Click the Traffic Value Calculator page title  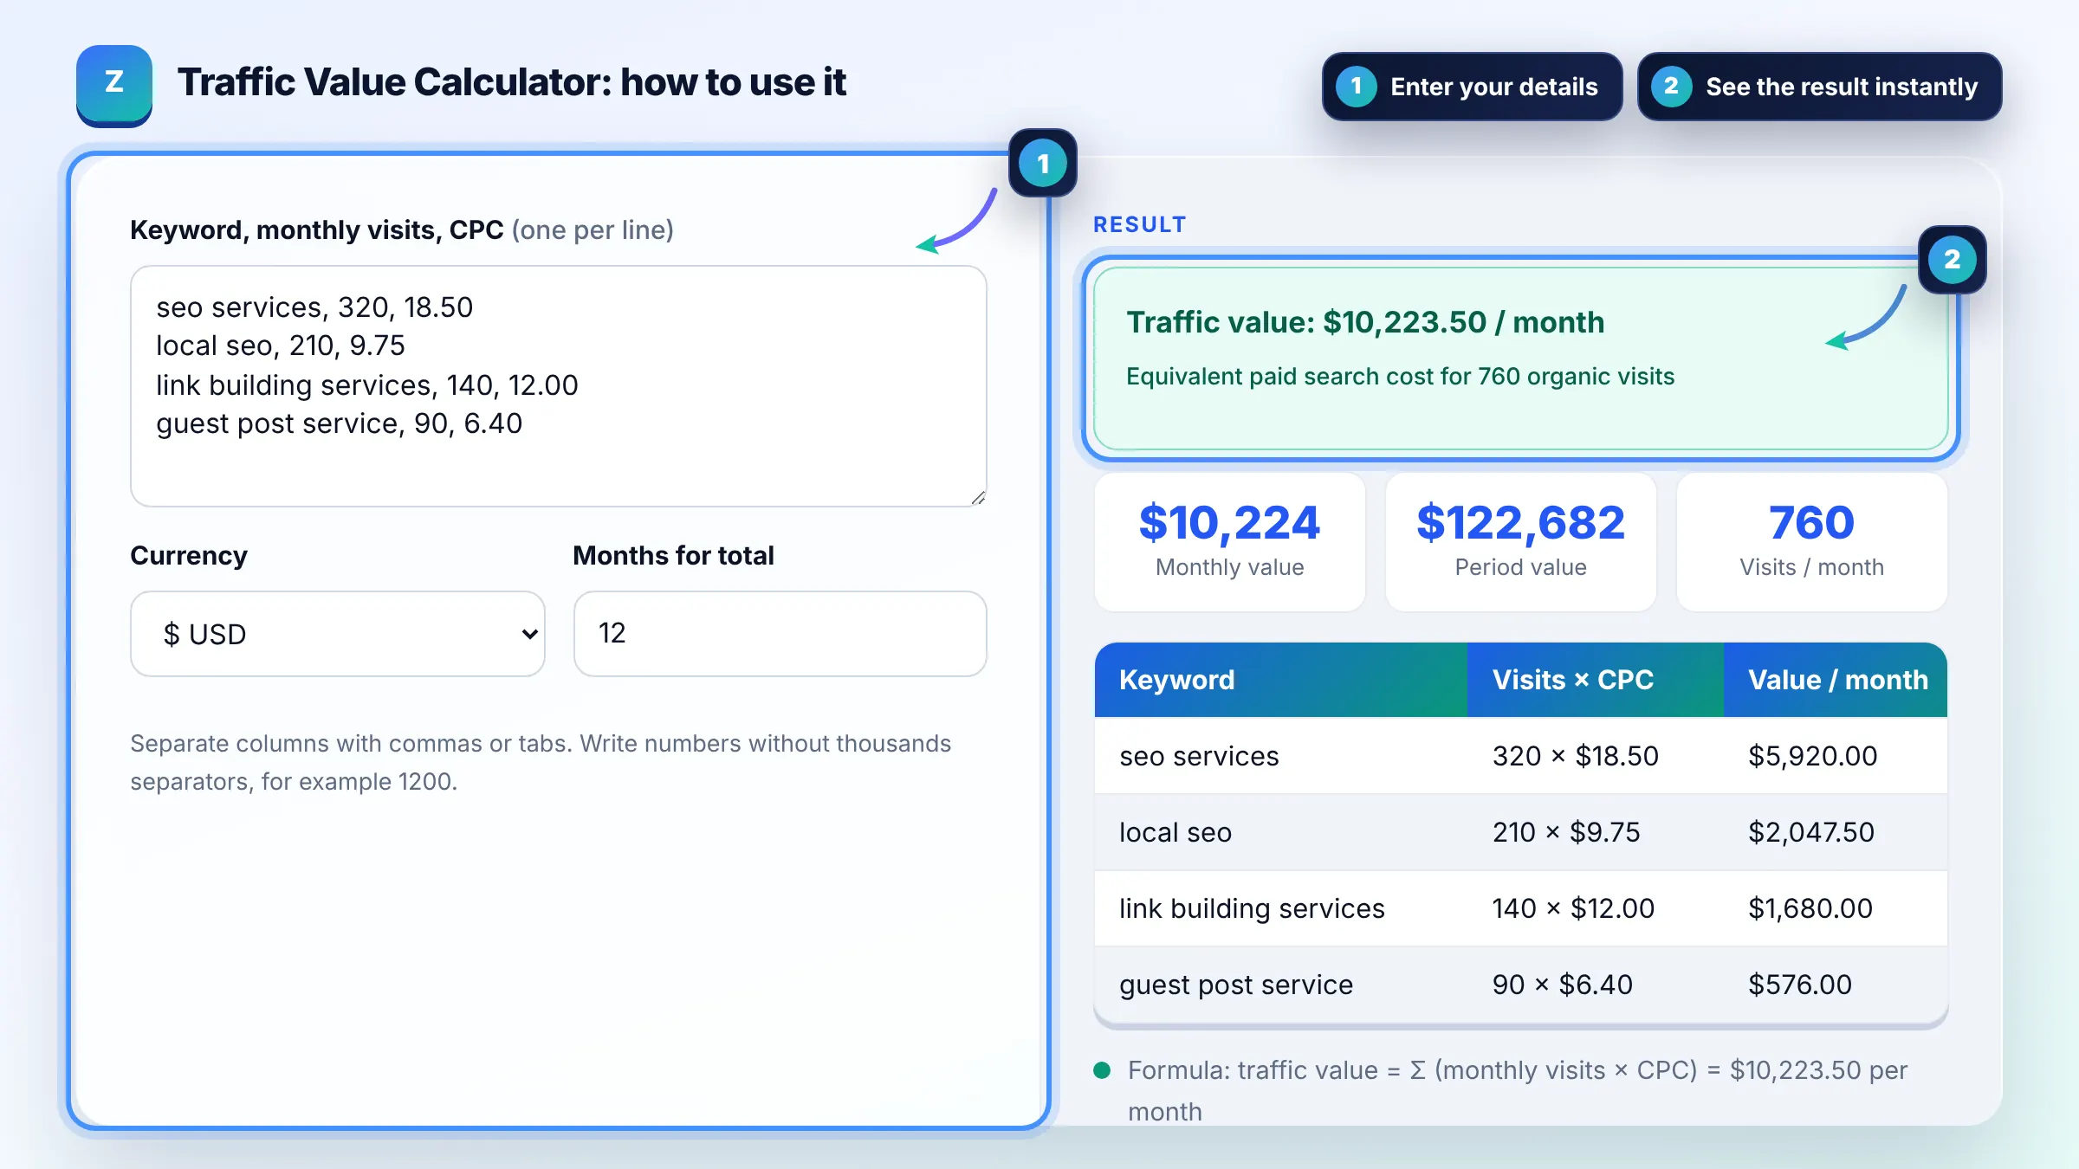[x=512, y=82]
